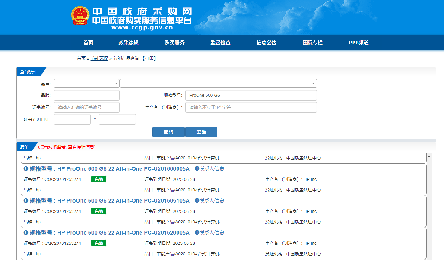
Task: Click 有效 badge in PC-U201620005A entry
Action: pos(99,243)
